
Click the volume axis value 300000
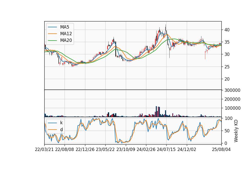tap(232, 90)
